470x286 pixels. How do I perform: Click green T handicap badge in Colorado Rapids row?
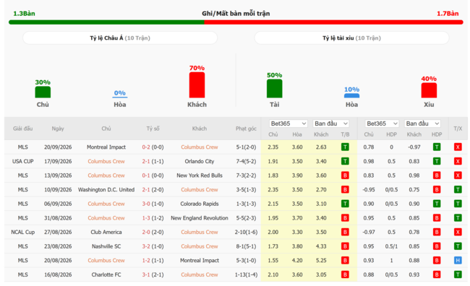point(437,204)
